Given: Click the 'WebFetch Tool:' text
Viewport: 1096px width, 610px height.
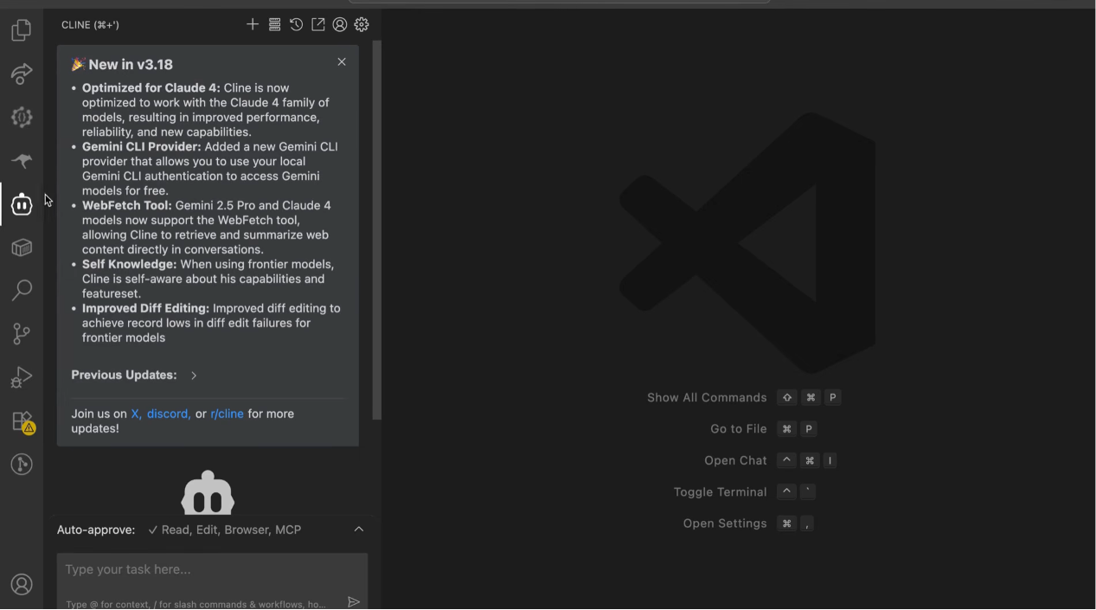Looking at the screenshot, I should pos(127,206).
